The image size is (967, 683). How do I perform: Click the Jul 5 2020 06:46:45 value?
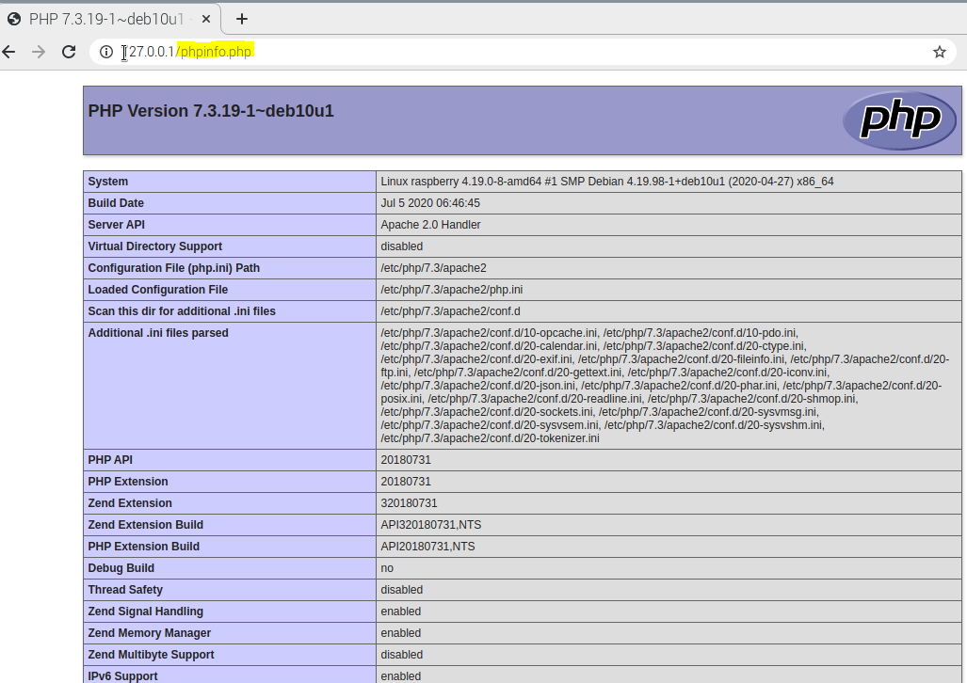[430, 203]
